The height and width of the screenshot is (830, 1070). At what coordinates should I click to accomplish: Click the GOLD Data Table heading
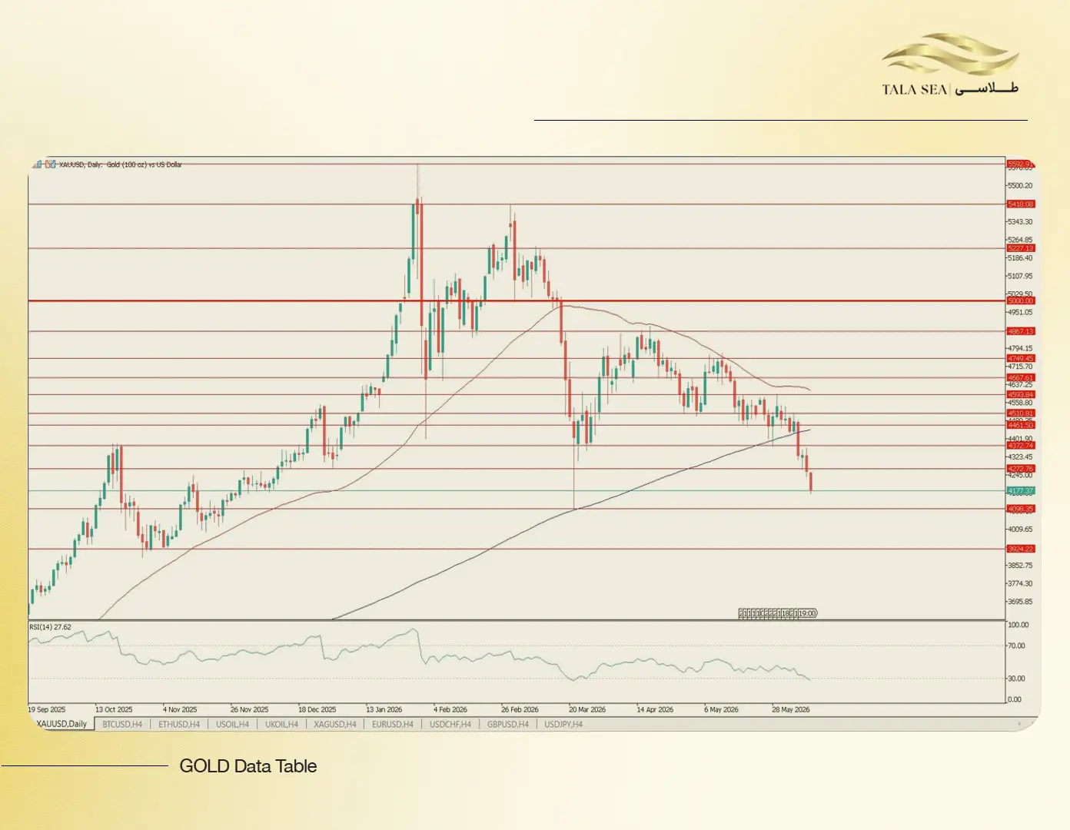coord(248,766)
